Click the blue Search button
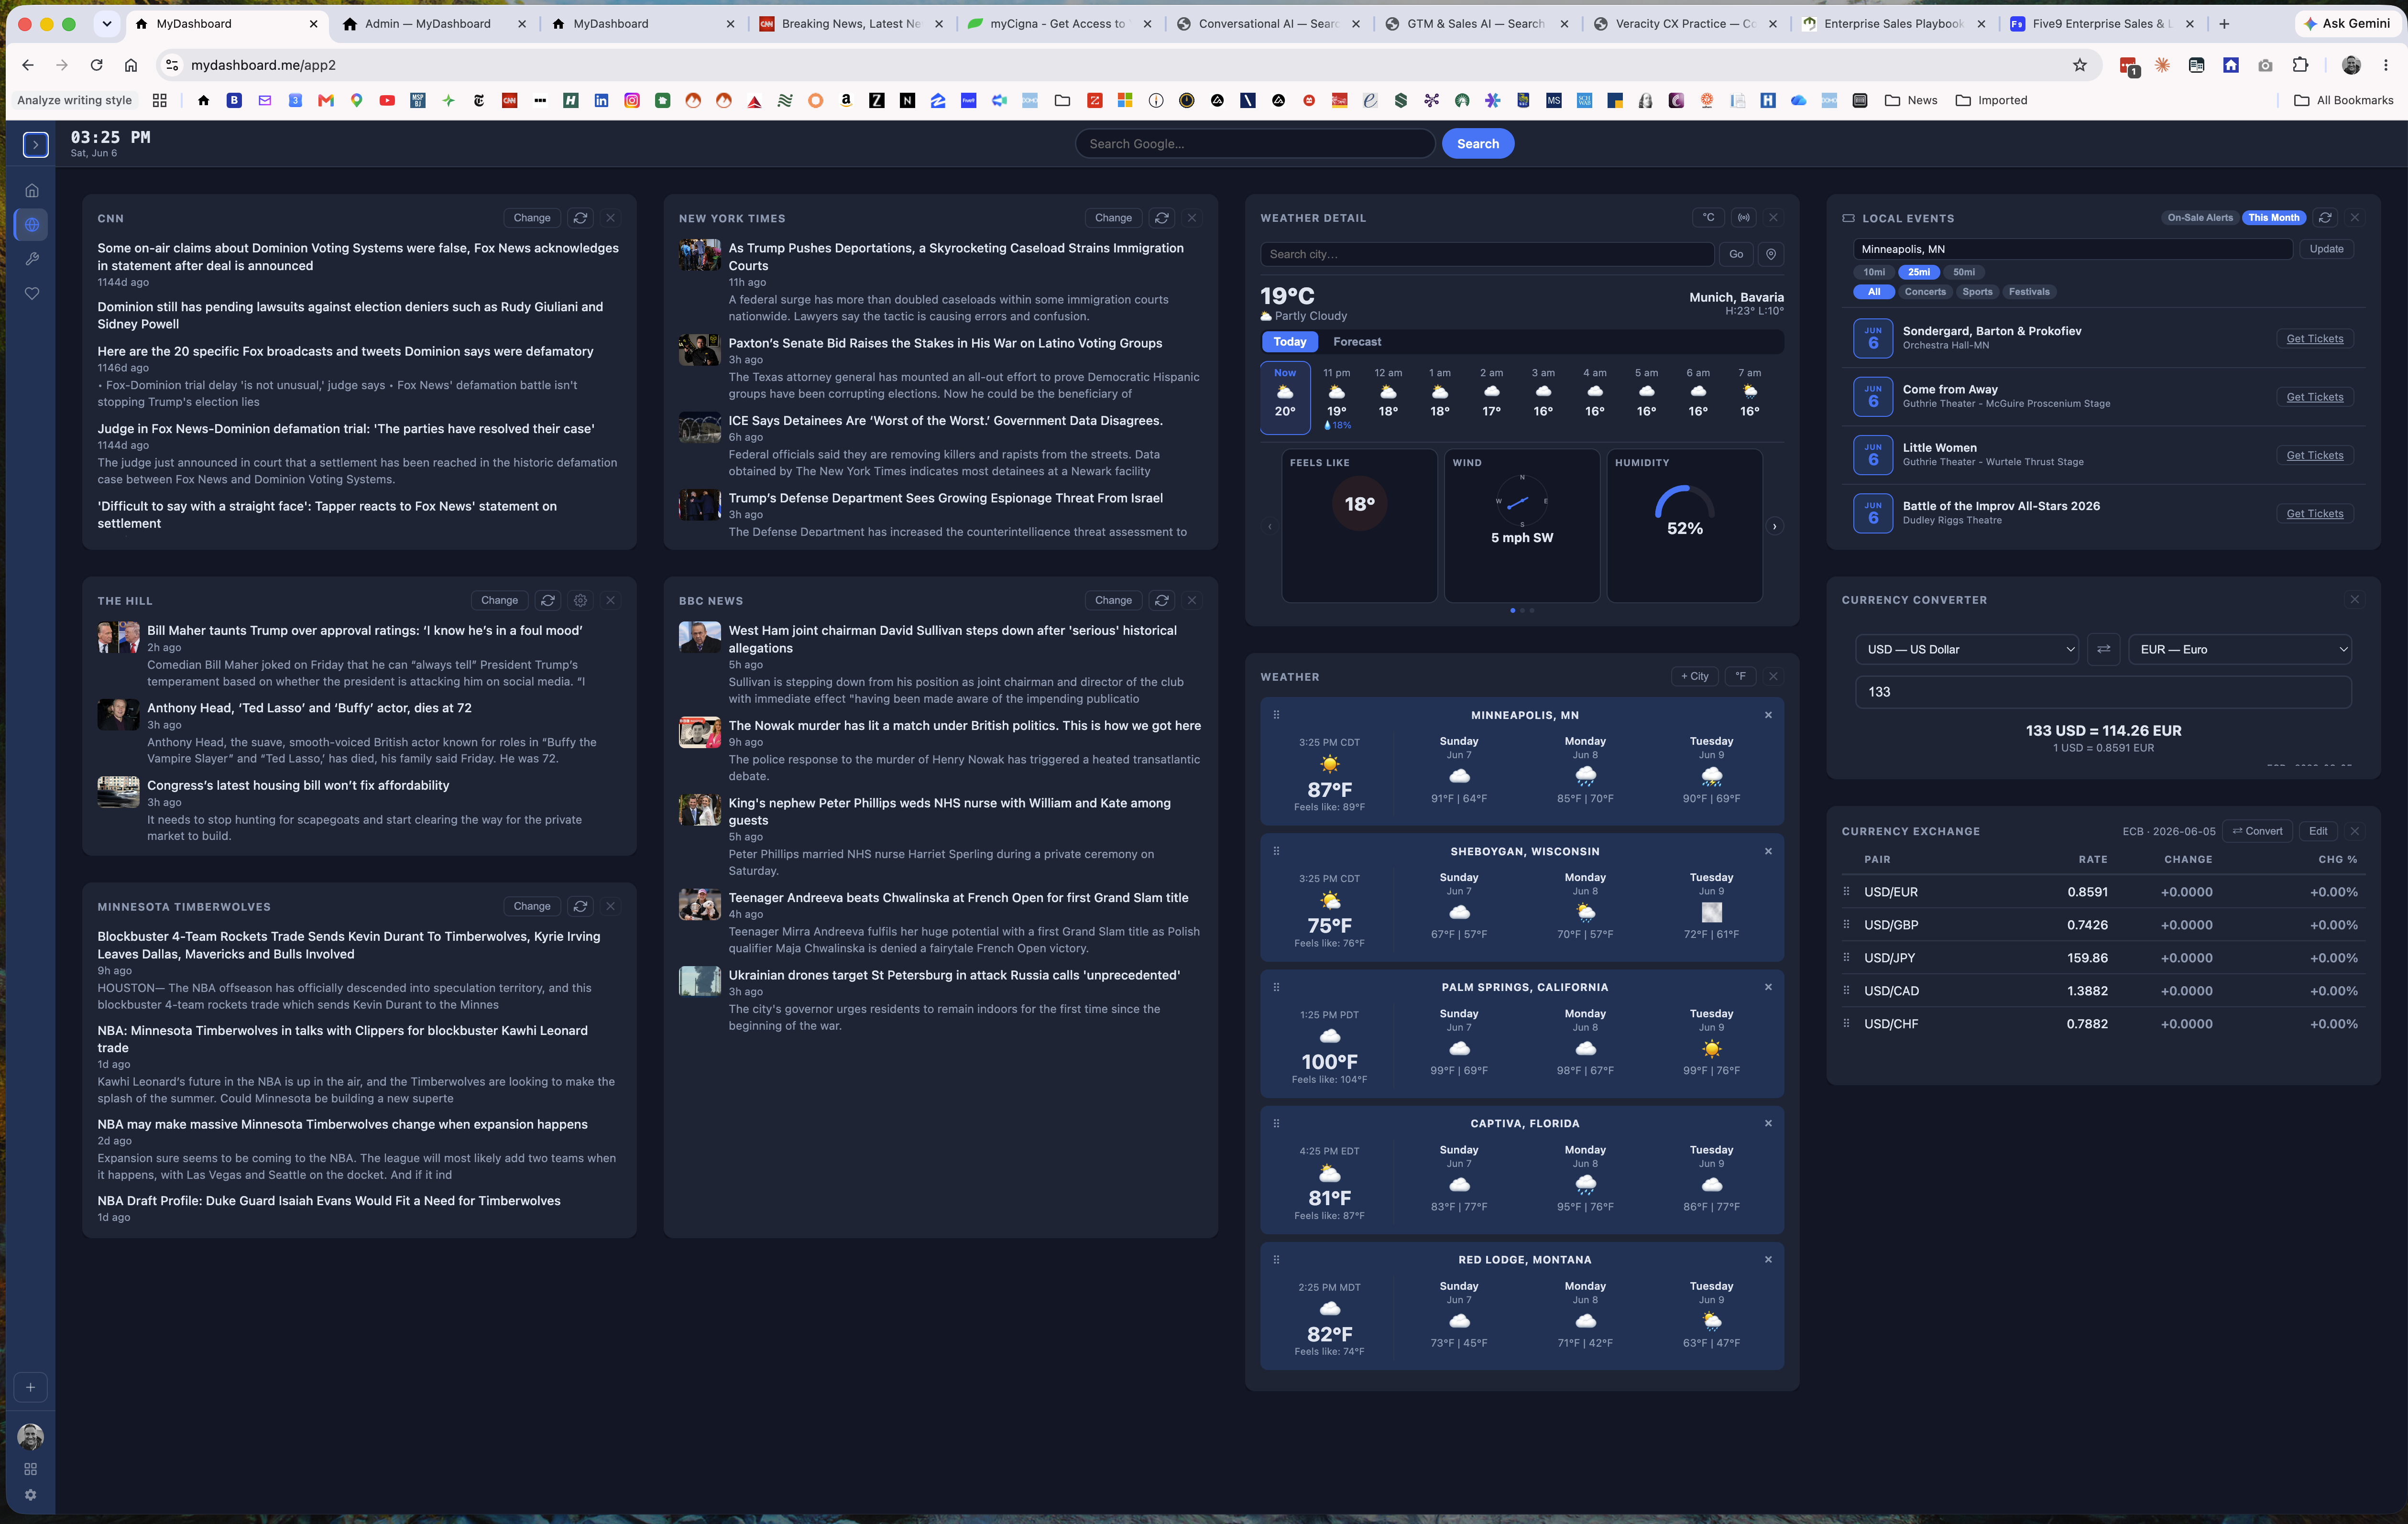 coord(1477,144)
